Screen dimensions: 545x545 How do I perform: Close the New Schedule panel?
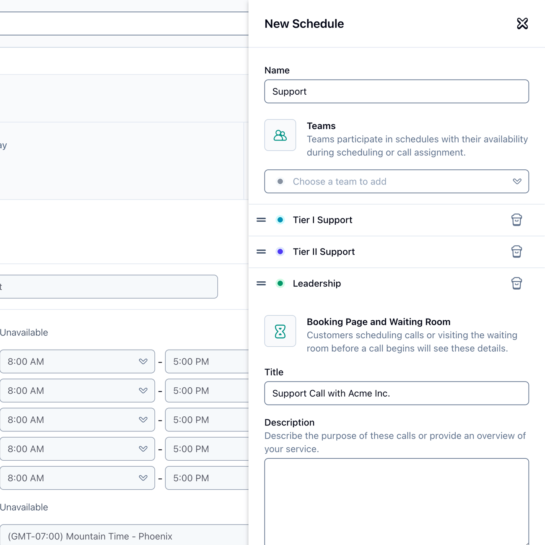coord(522,23)
